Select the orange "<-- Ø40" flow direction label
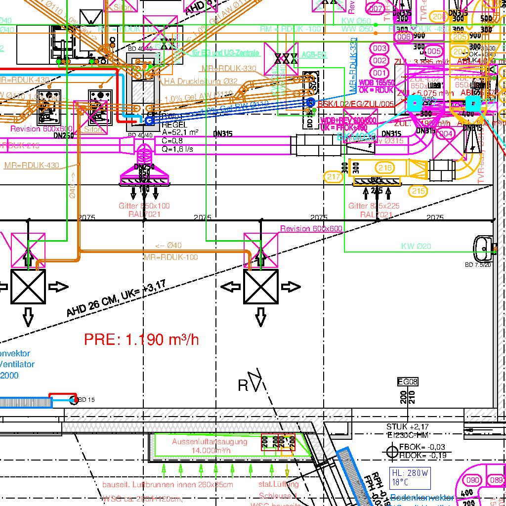Image resolution: width=506 pixels, height=506 pixels. click(169, 246)
